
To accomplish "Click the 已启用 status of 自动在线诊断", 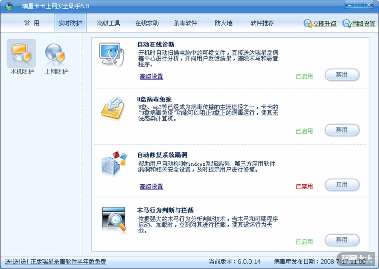I will click(x=304, y=76).
